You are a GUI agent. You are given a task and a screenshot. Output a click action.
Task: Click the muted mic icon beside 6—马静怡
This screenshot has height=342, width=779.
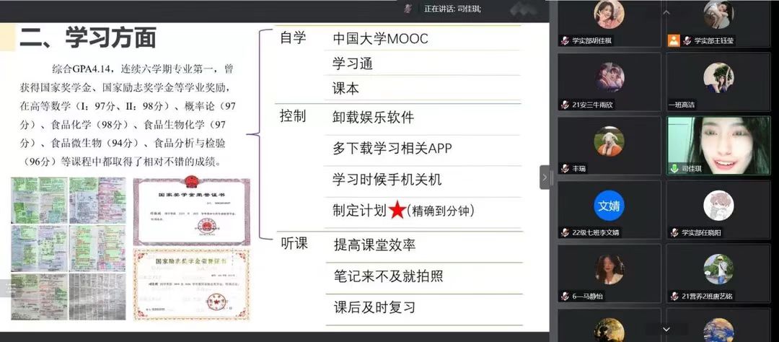[565, 296]
